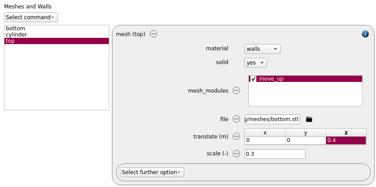Open Select further option dropdown
Viewport: 376px width, 187px height.
pyautogui.click(x=152, y=172)
